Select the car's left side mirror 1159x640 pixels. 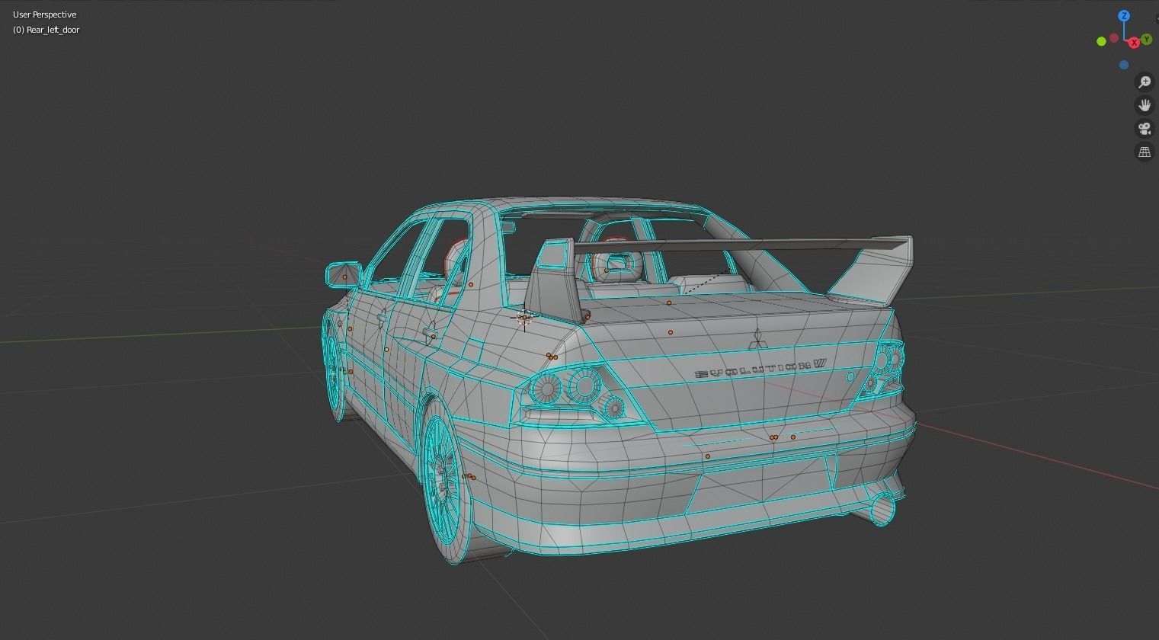pyautogui.click(x=344, y=274)
